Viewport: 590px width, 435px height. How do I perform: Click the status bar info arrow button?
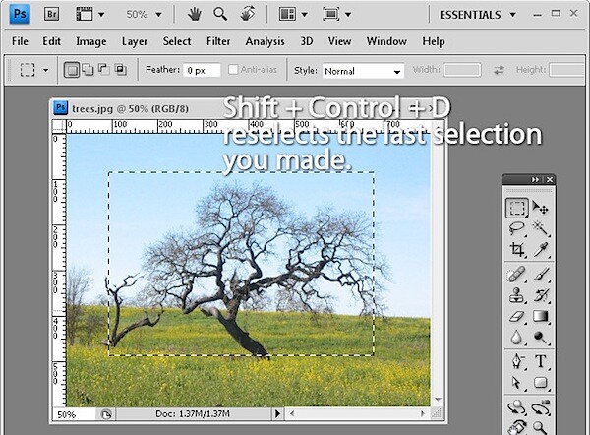277,414
